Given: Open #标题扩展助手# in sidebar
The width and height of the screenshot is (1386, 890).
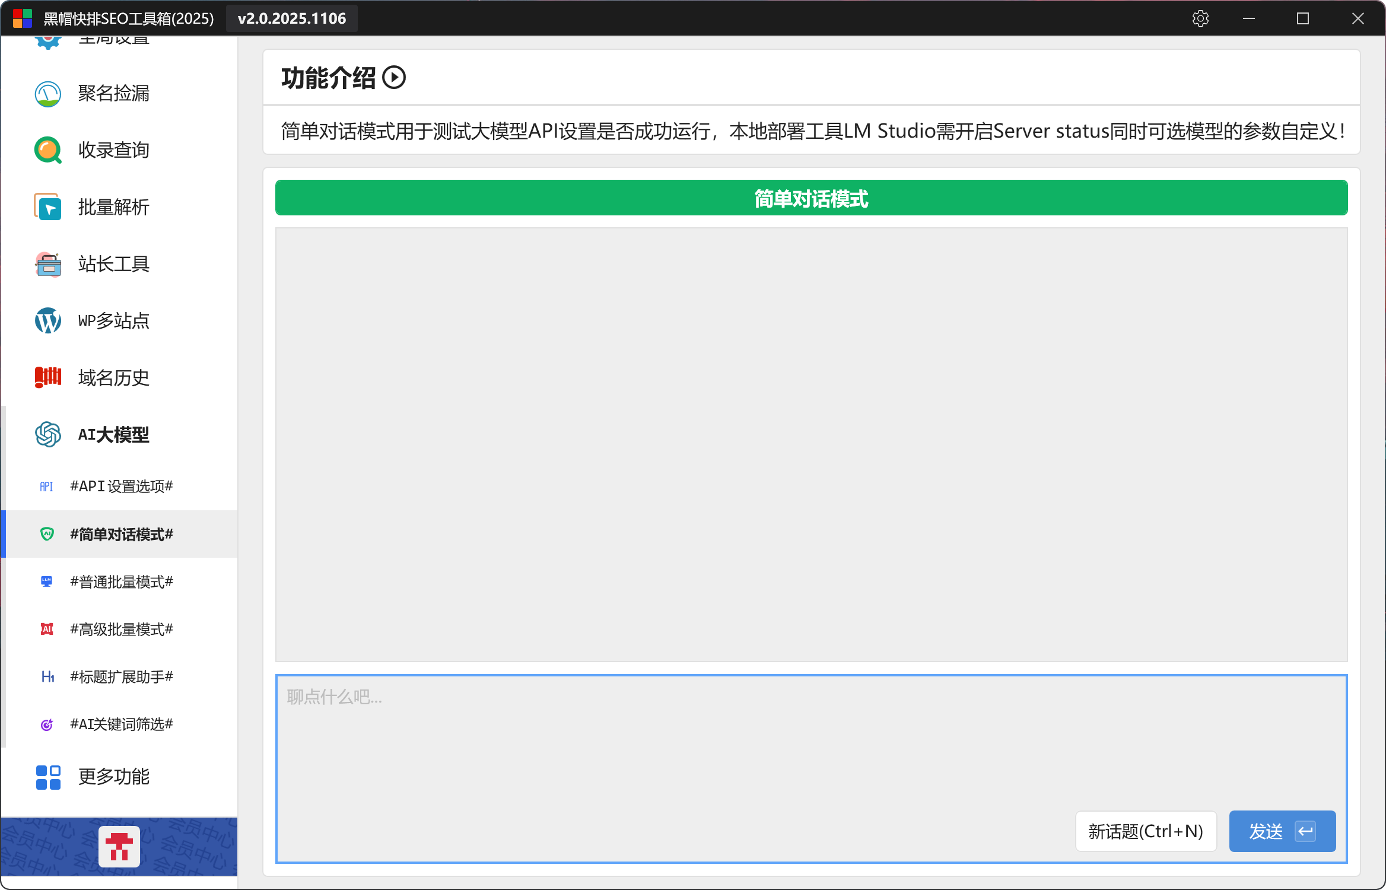Looking at the screenshot, I should 121,677.
